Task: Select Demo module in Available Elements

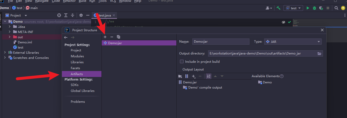Action: (x=265, y=82)
